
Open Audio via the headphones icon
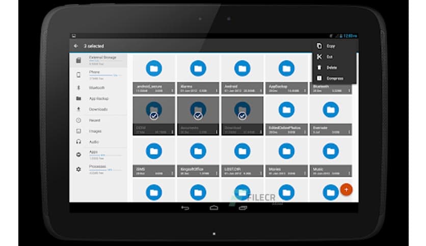[x=78, y=142]
